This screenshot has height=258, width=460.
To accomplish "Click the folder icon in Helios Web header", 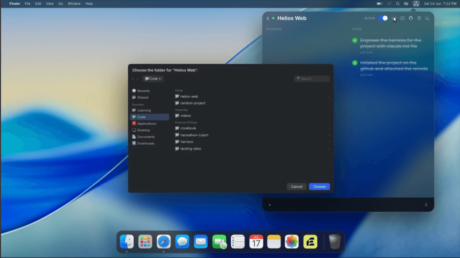I will click(394, 18).
